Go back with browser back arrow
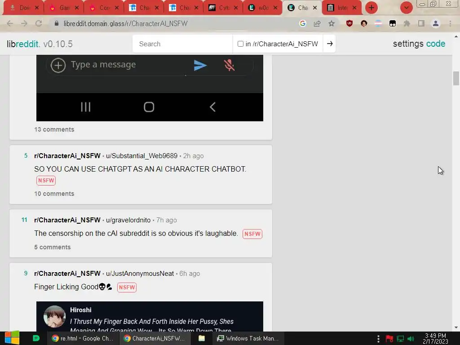 pyautogui.click(x=10, y=23)
